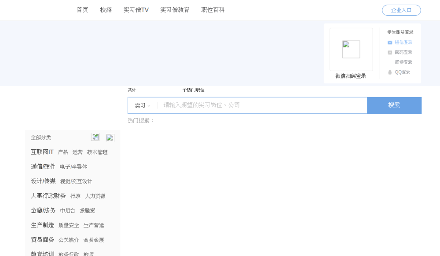This screenshot has width=440, height=256.
Task: Open the 实习僧TV nav item
Action: click(136, 10)
